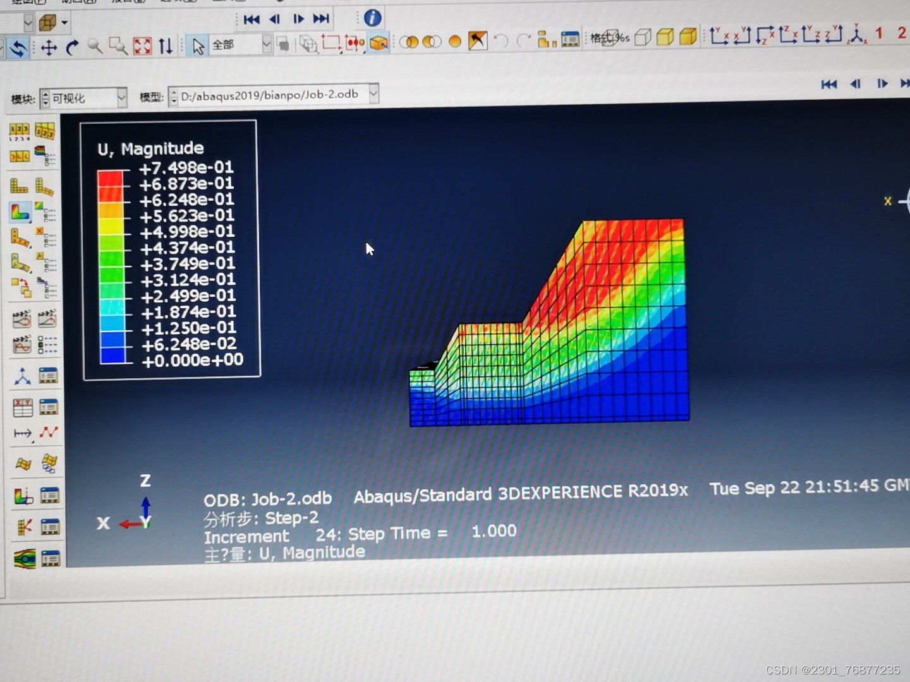Click the create XY data icon
910x682 pixels.
pyautogui.click(x=22, y=407)
